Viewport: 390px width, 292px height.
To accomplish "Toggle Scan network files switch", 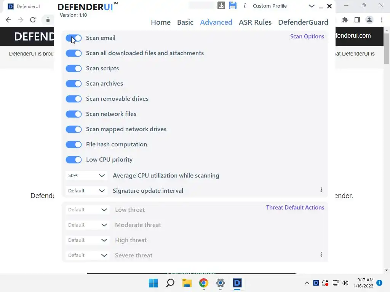I will coord(74,114).
